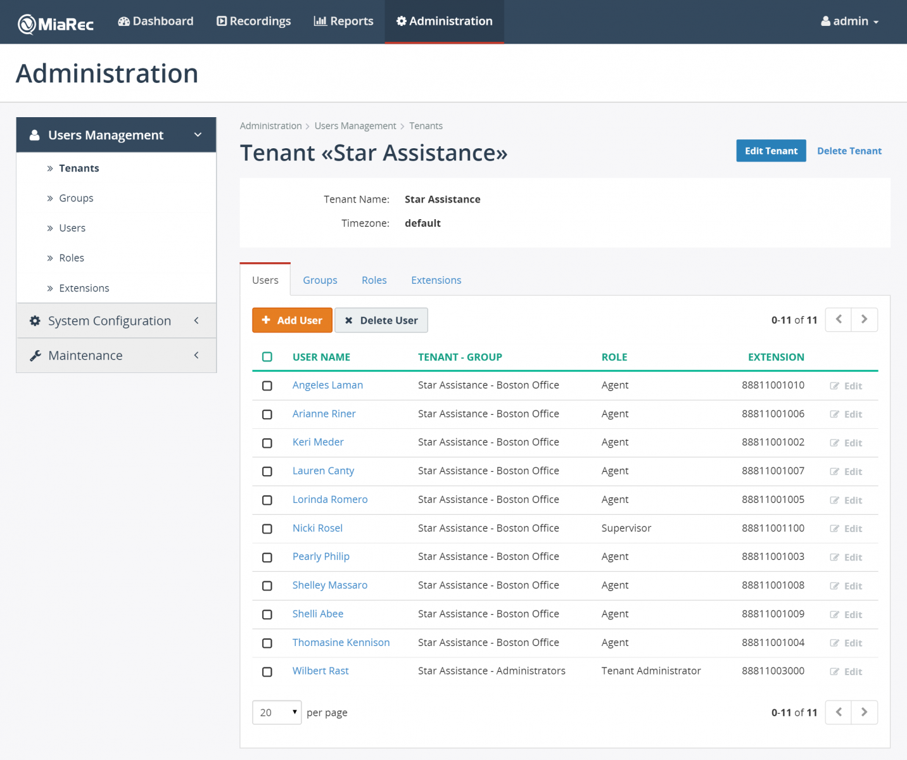Go to previous page using bottom arrow
The image size is (907, 760).
tap(839, 712)
